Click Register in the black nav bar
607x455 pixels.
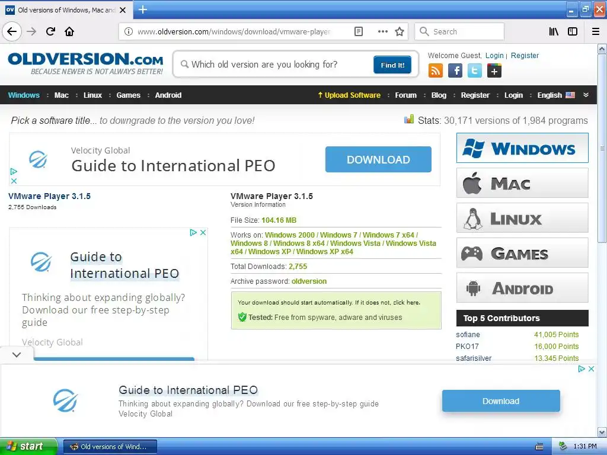(x=475, y=95)
